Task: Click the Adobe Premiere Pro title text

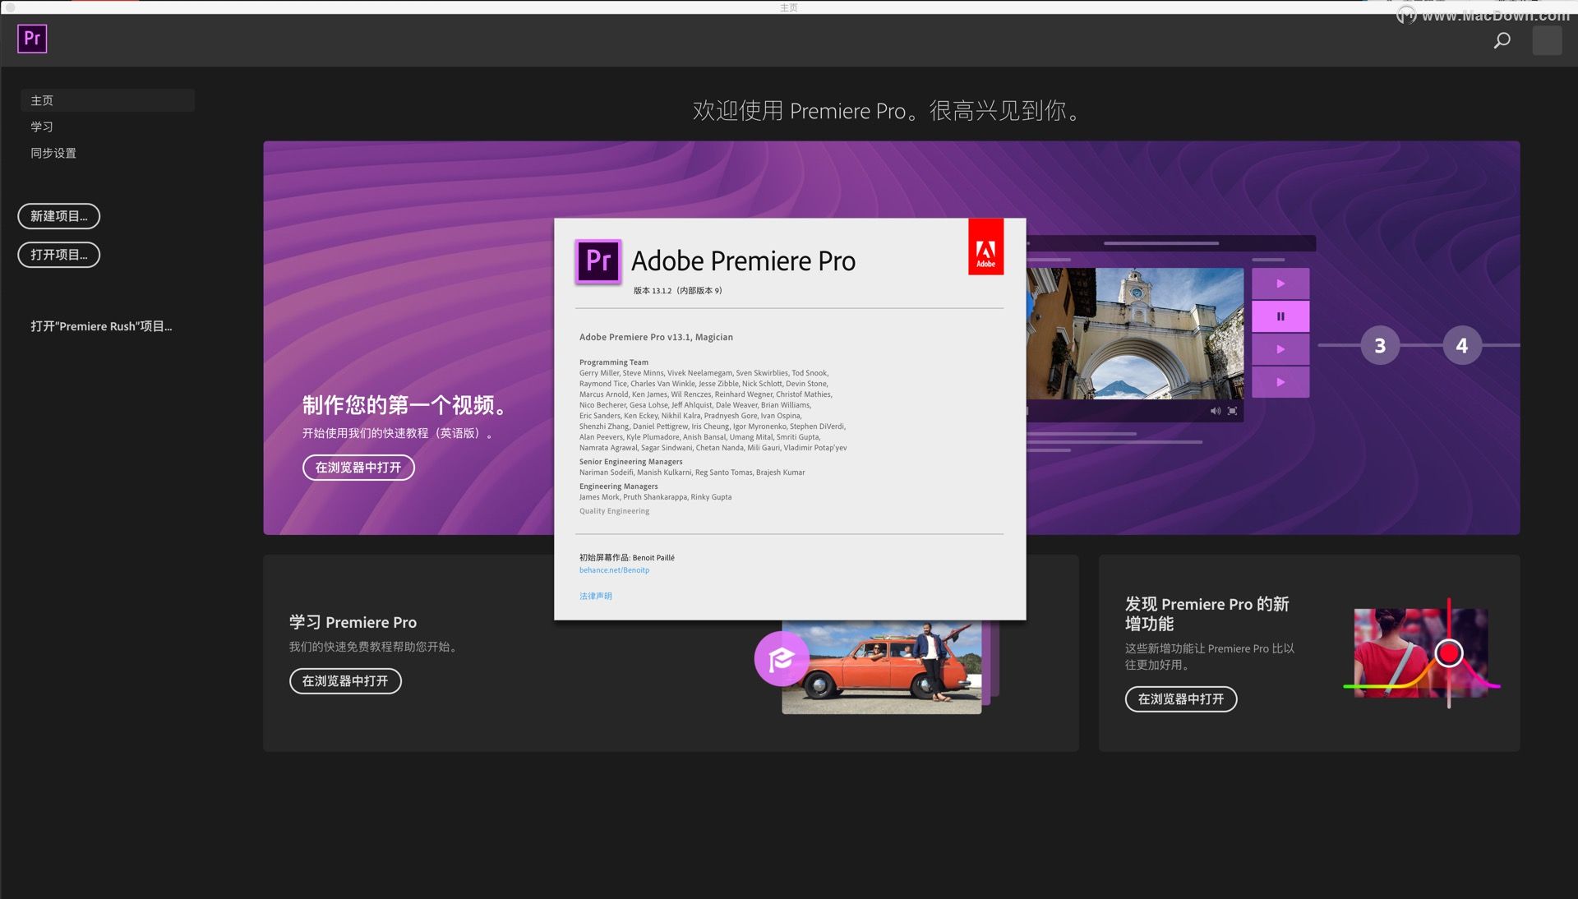Action: [743, 261]
